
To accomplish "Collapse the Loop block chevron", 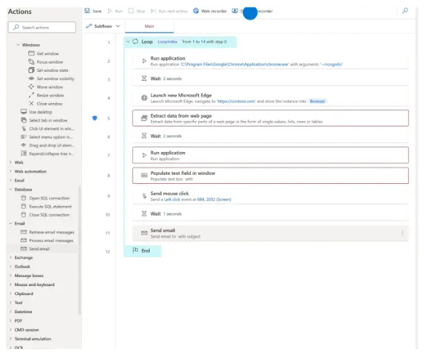I will point(128,41).
